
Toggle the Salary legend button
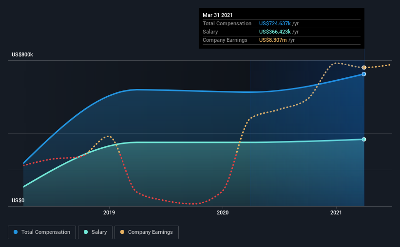95,232
